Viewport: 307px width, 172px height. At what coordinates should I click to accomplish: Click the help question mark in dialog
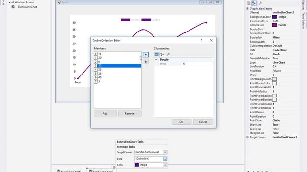[x=201, y=40]
